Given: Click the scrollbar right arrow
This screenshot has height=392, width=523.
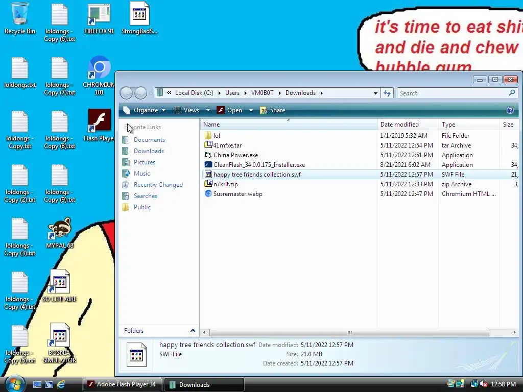Looking at the screenshot, I should [x=514, y=332].
